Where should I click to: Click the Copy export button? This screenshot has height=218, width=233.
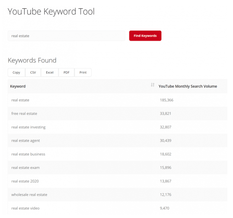pos(16,72)
